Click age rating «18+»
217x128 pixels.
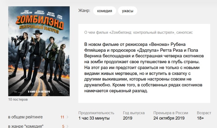(x=200, y=118)
